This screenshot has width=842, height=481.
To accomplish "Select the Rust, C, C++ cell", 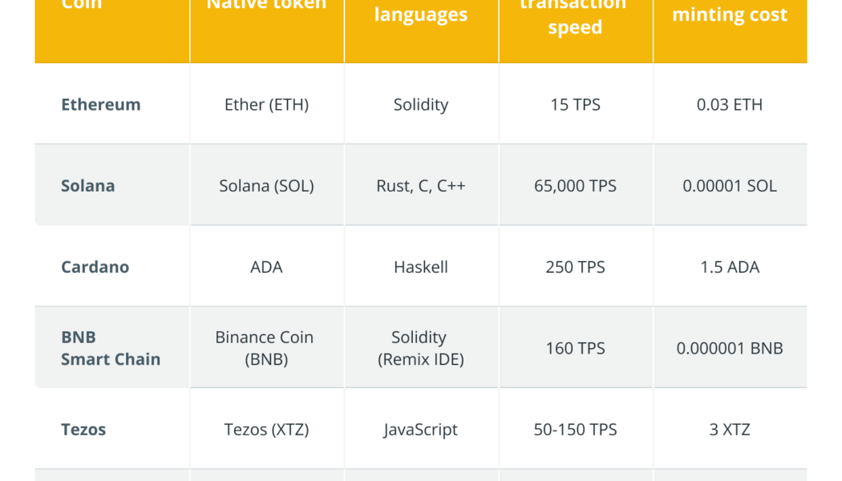I will (x=420, y=185).
